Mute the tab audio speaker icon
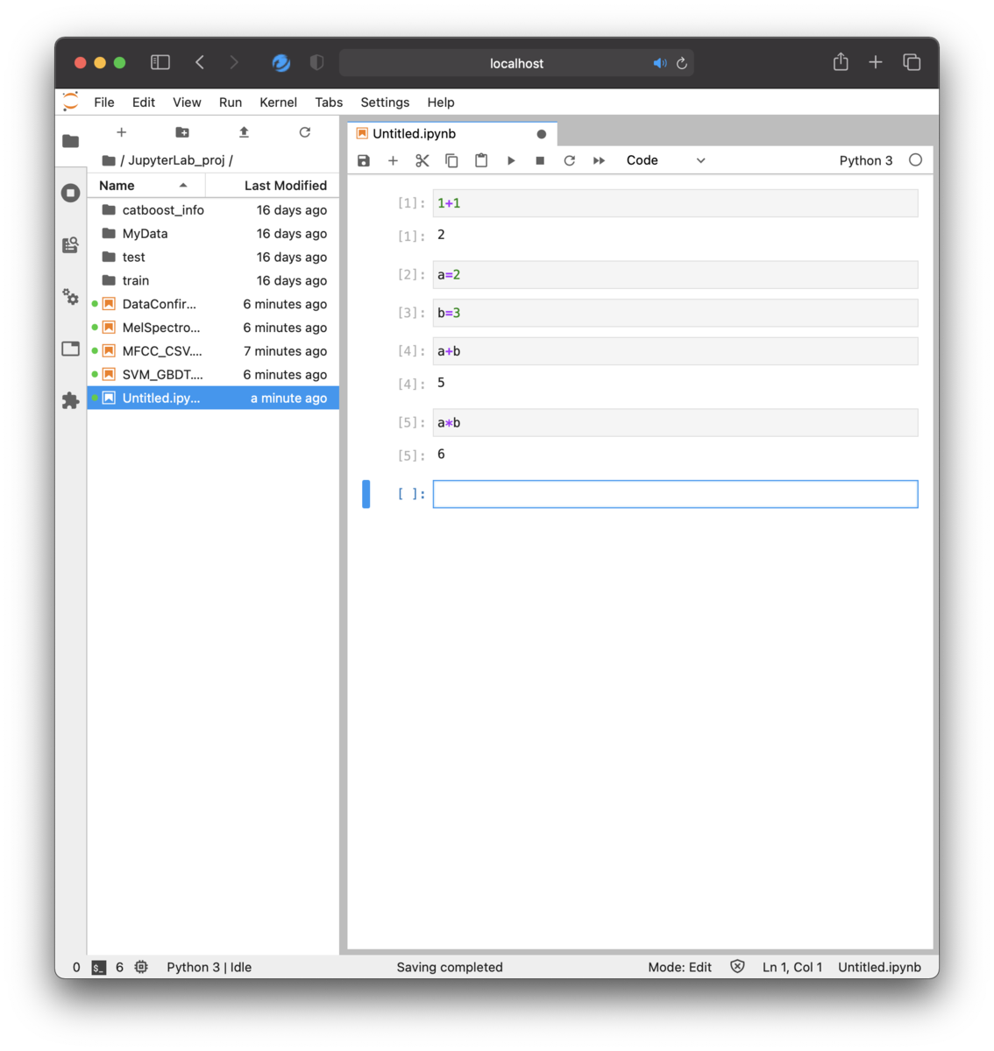This screenshot has height=1051, width=994. tap(660, 63)
